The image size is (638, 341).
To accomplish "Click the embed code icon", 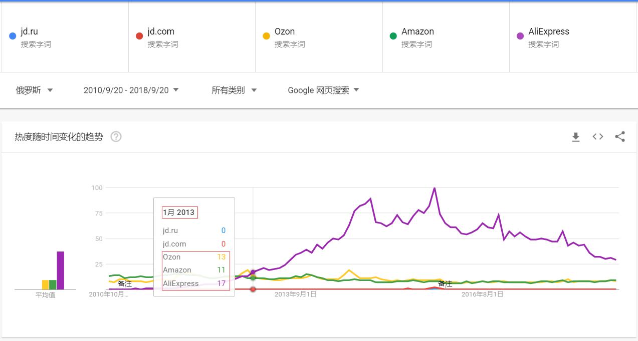I will [x=598, y=136].
